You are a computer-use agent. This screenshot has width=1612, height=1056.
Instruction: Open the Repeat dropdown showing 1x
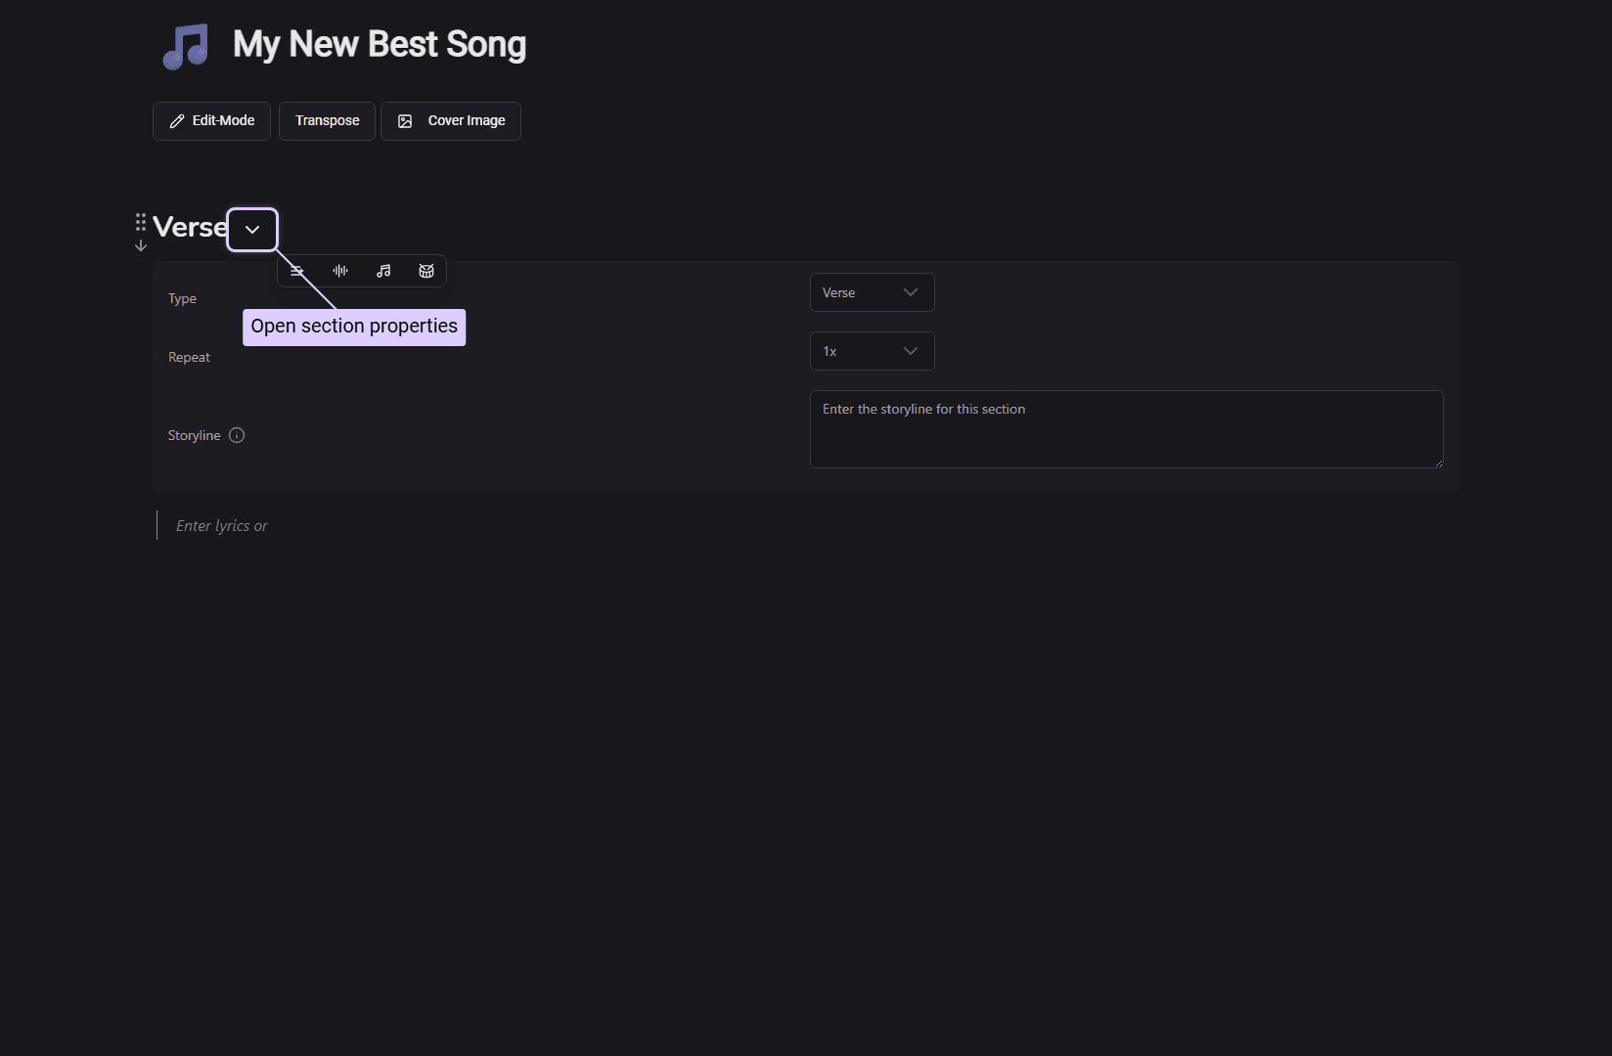pyautogui.click(x=871, y=350)
